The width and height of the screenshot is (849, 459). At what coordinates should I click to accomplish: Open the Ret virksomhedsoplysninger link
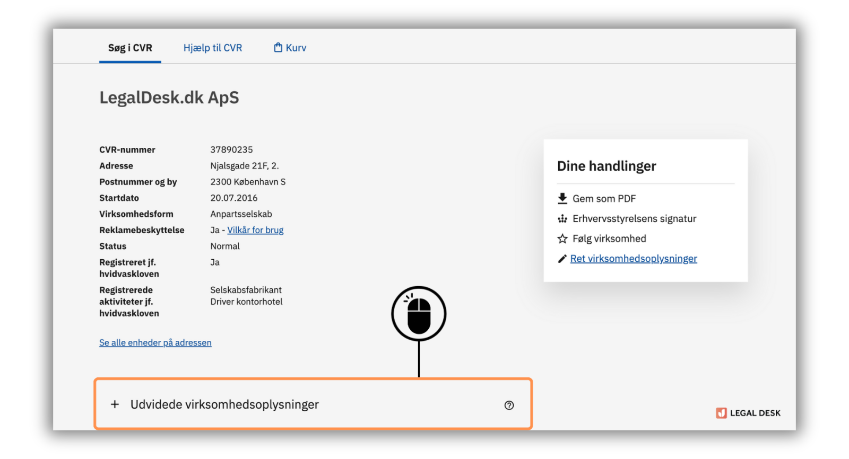click(x=634, y=259)
